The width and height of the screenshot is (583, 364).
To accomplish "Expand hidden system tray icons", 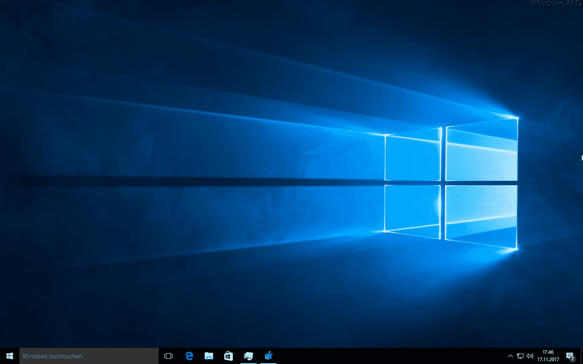I will pyautogui.click(x=510, y=356).
